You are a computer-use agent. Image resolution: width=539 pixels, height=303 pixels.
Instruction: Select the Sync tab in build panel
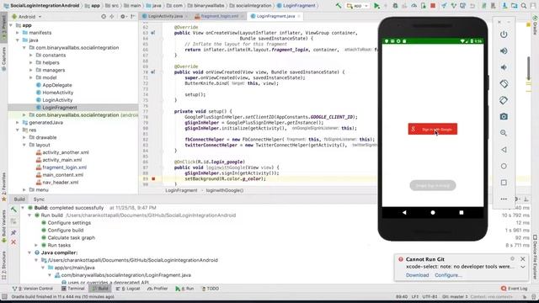[39, 199]
